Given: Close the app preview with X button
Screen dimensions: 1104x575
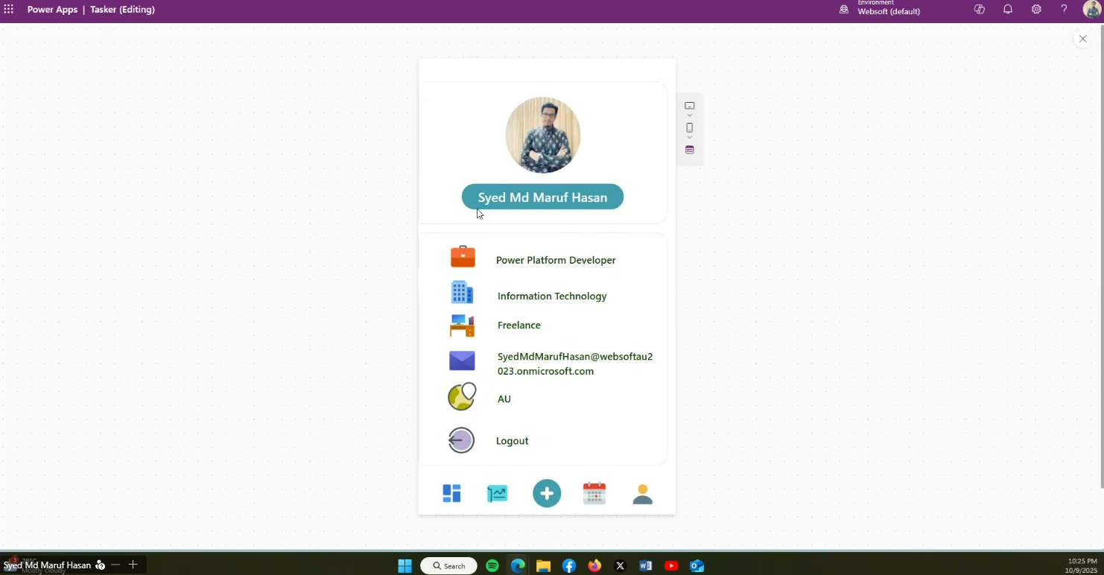Looking at the screenshot, I should [1082, 39].
